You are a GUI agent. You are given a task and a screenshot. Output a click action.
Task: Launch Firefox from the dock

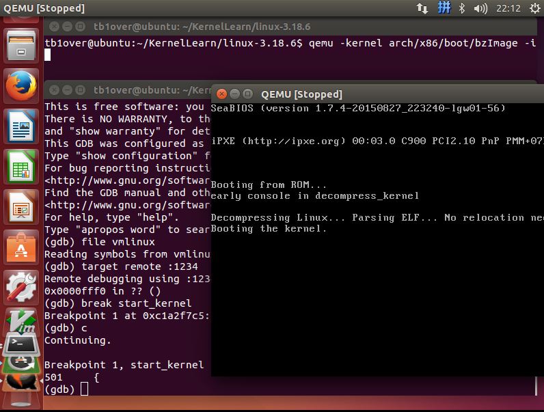click(21, 86)
